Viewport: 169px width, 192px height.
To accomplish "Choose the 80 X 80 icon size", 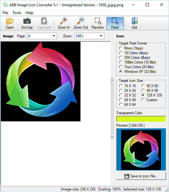I will pyautogui.click(x=150, y=86).
